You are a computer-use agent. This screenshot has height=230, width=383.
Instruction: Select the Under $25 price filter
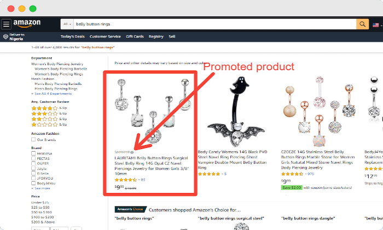(40, 203)
